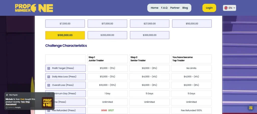Click the $8,000 - (8%) Step 2 profit target
Viewport: 257px width, 114px height.
click(x=149, y=68)
